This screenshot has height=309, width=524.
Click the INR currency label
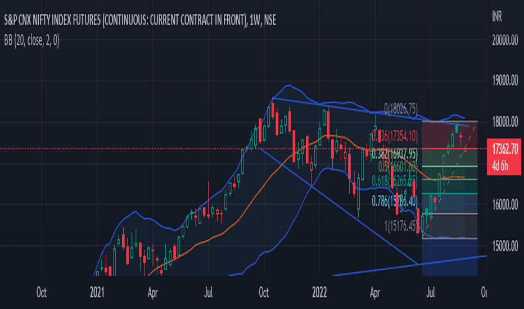pyautogui.click(x=497, y=16)
